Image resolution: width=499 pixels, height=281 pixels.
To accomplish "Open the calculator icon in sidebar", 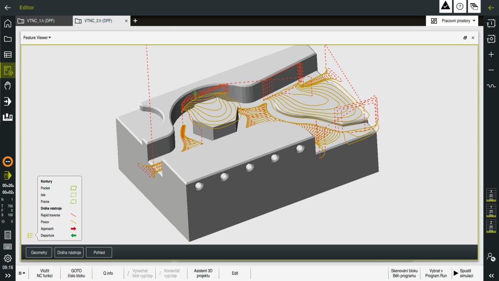I will click(7, 235).
